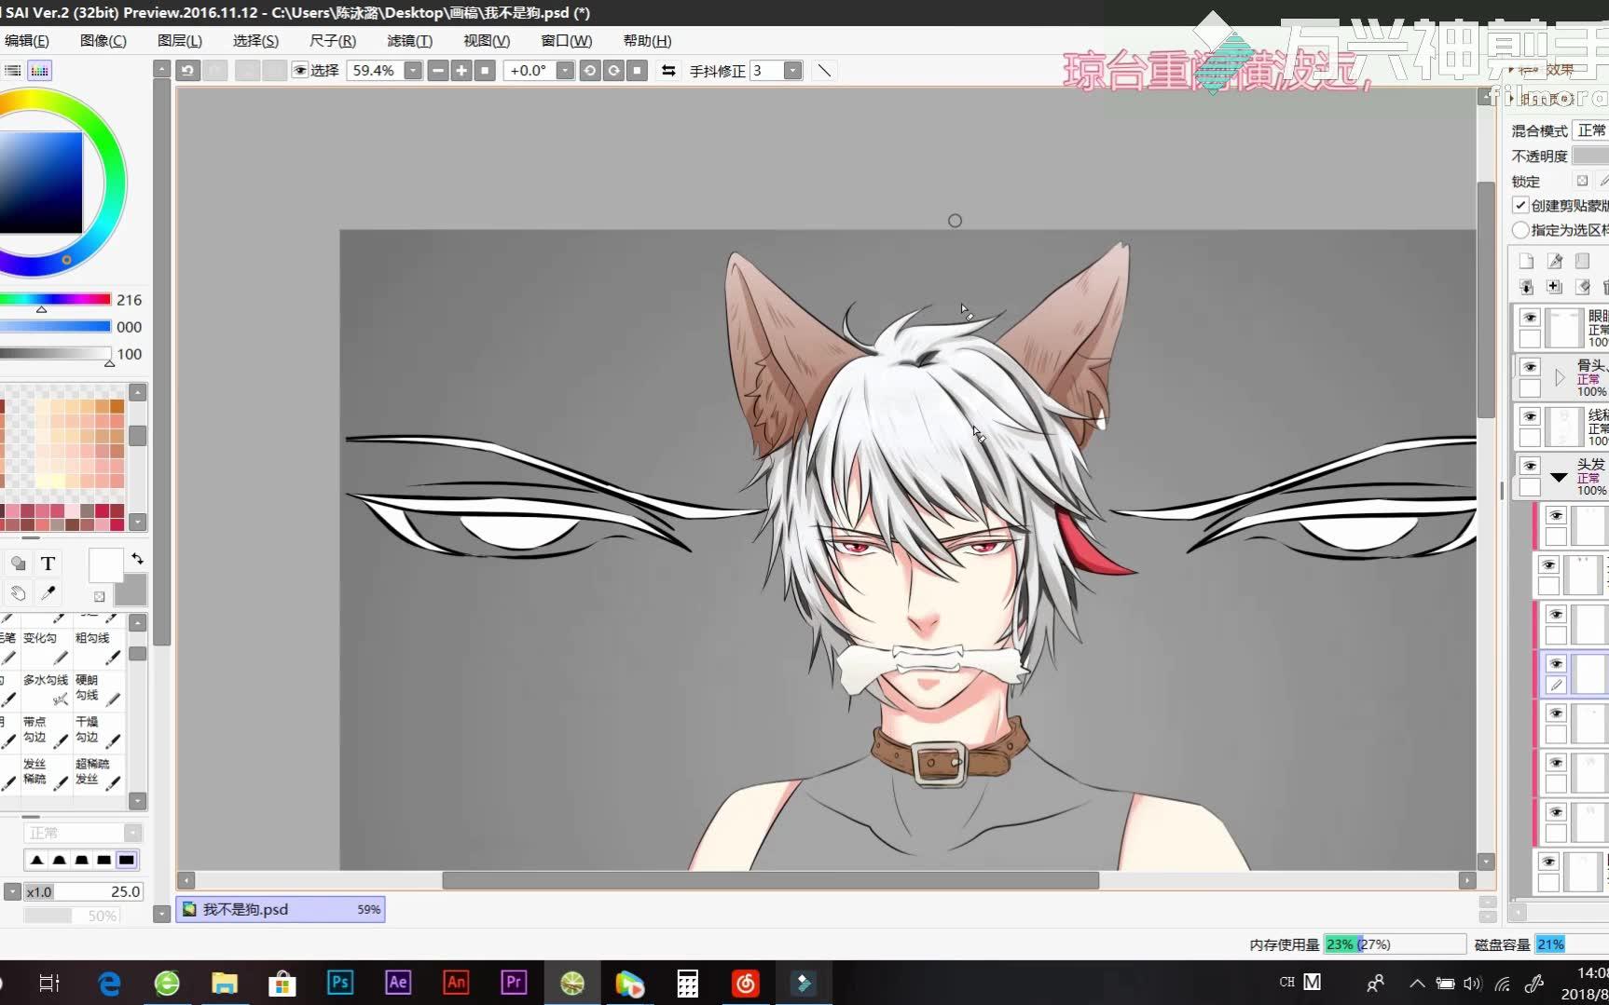Create a new normal layer

pos(1526,262)
